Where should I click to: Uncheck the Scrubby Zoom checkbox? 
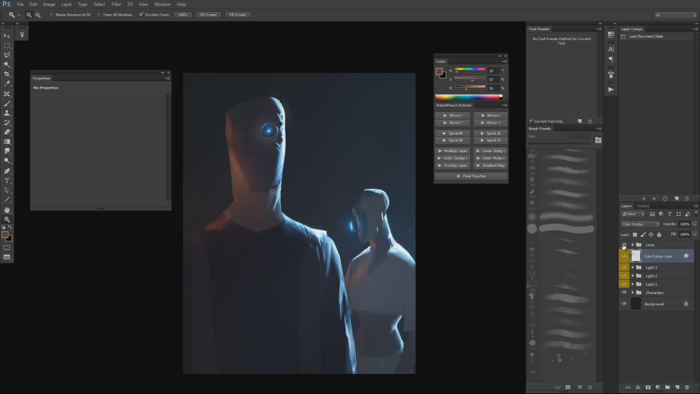click(141, 15)
